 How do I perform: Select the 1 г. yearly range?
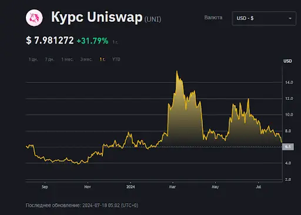point(102,59)
